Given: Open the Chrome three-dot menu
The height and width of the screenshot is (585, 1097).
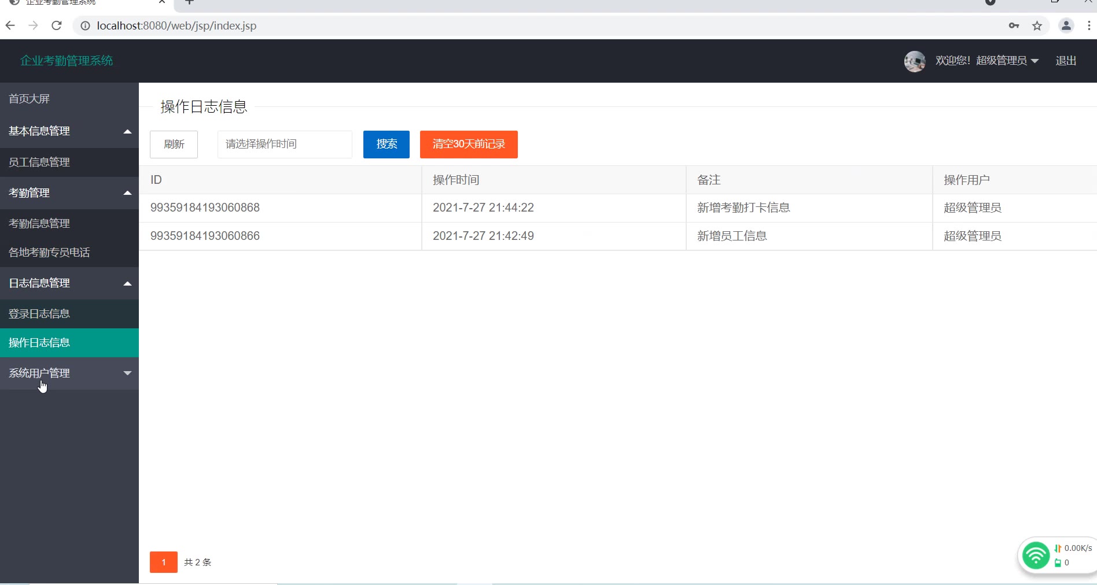Looking at the screenshot, I should pyautogui.click(x=1089, y=25).
